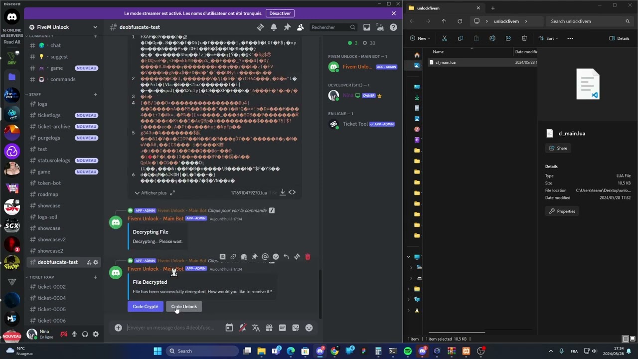Open gift icon in message bar
Viewport: 638px width, 359px height.
point(269,328)
